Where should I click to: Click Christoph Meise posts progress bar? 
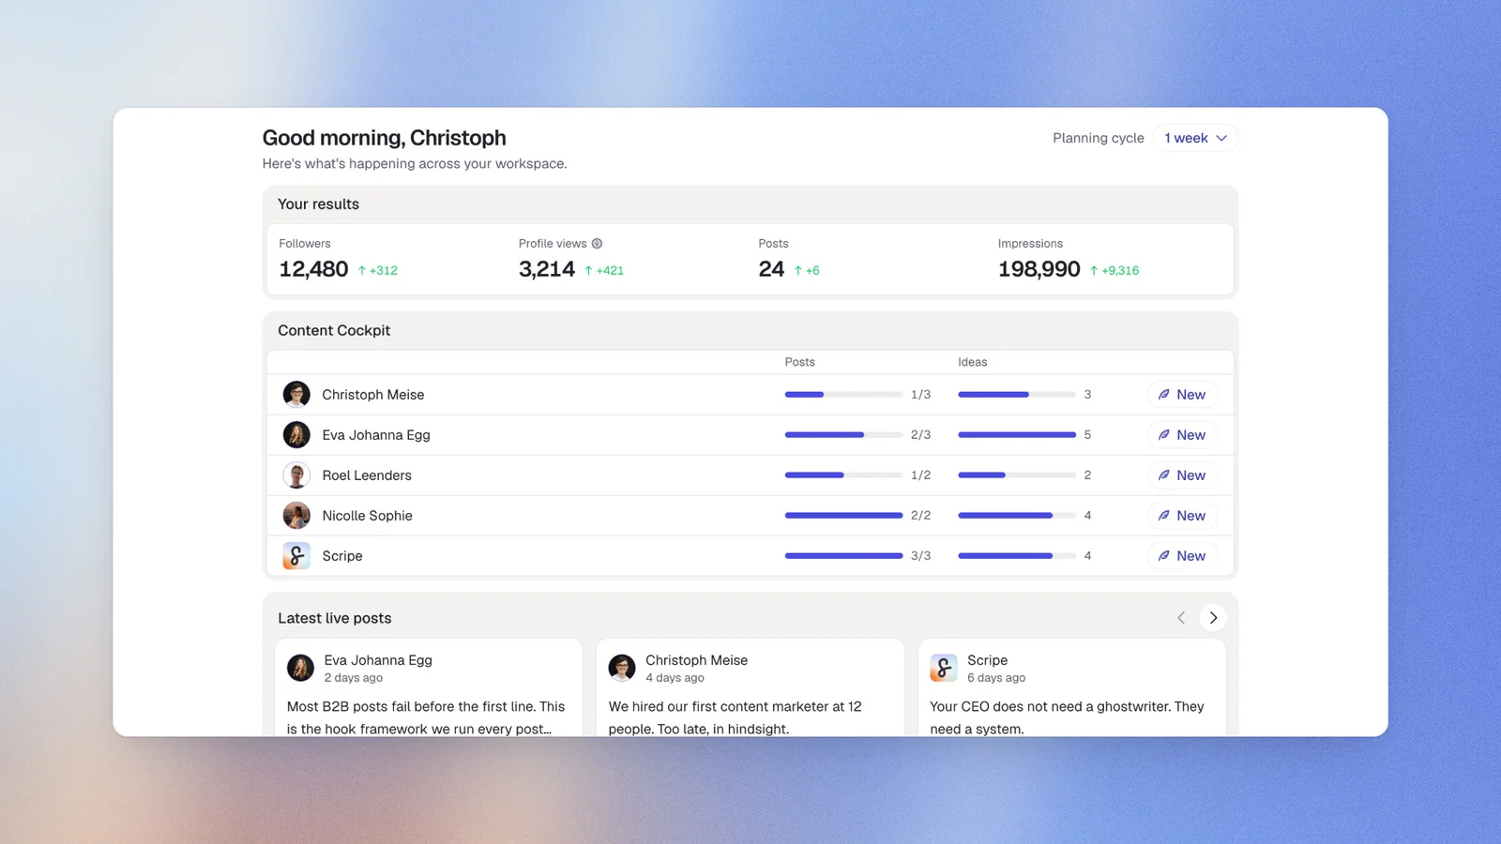click(x=843, y=395)
